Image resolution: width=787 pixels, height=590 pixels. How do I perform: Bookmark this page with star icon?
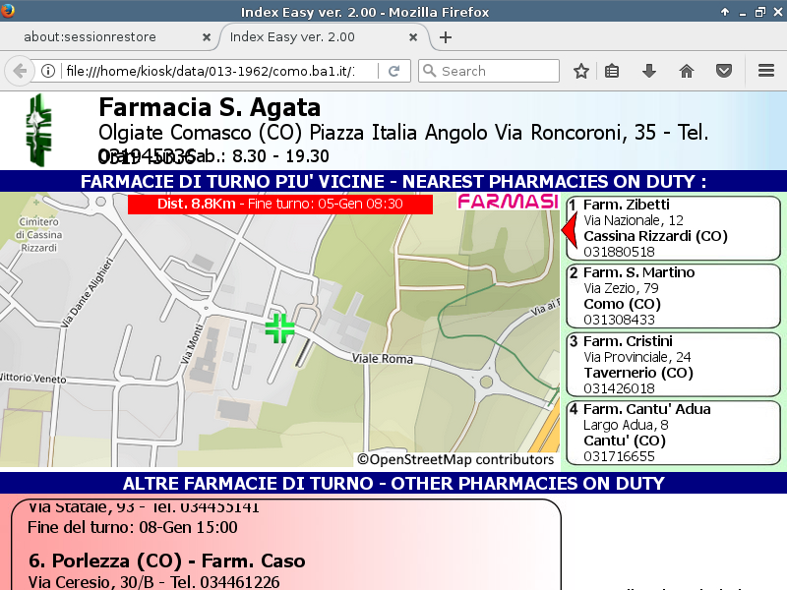(x=581, y=71)
